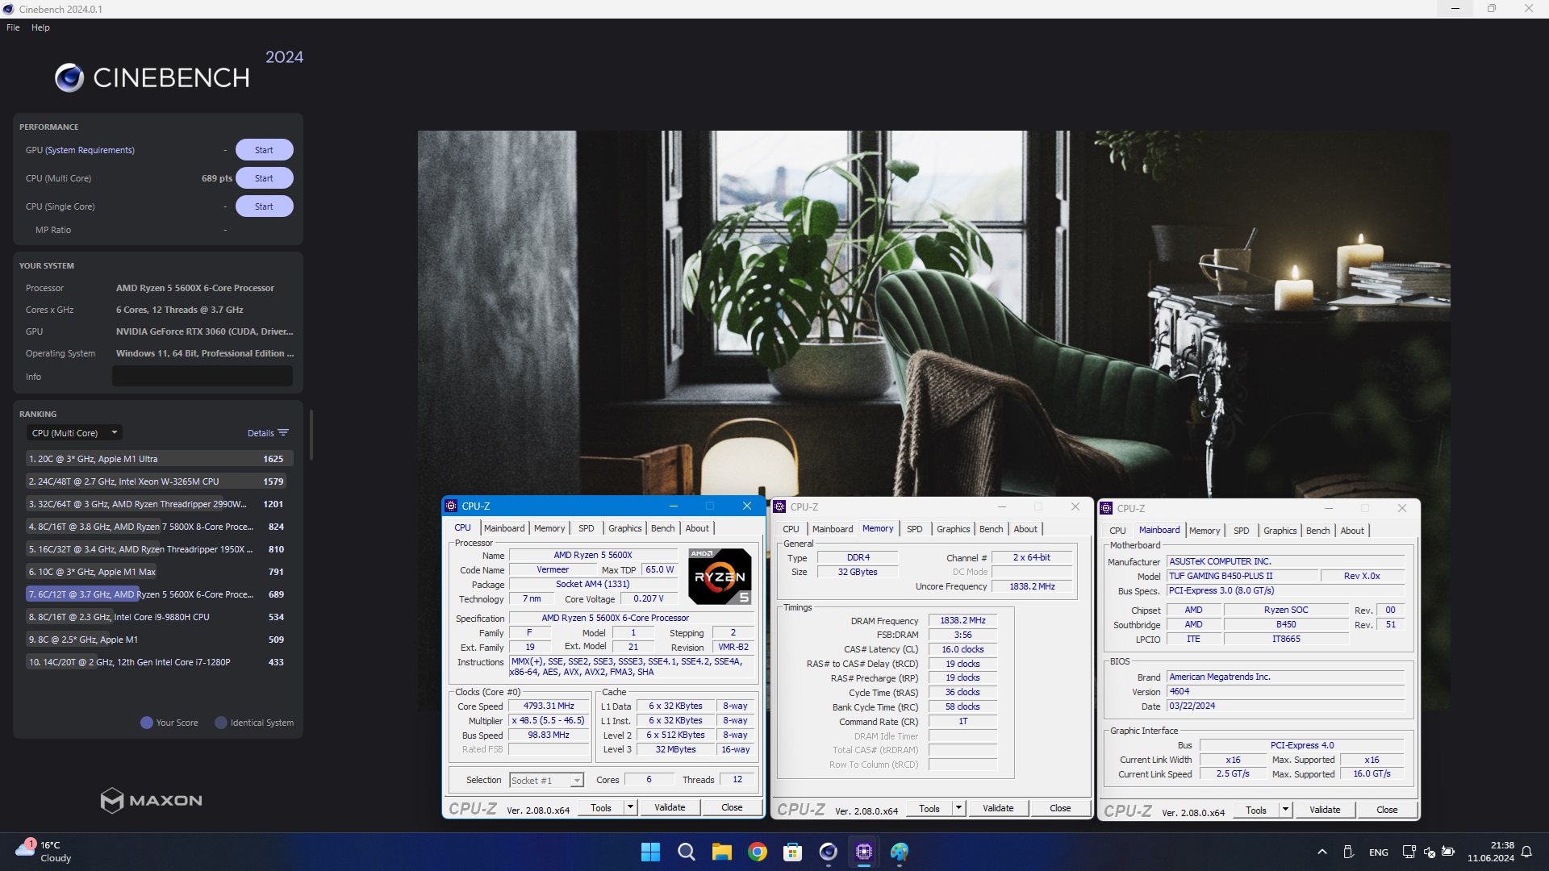Open Mainboard tab in first CPU-Z
The height and width of the screenshot is (871, 1549).
[504, 528]
